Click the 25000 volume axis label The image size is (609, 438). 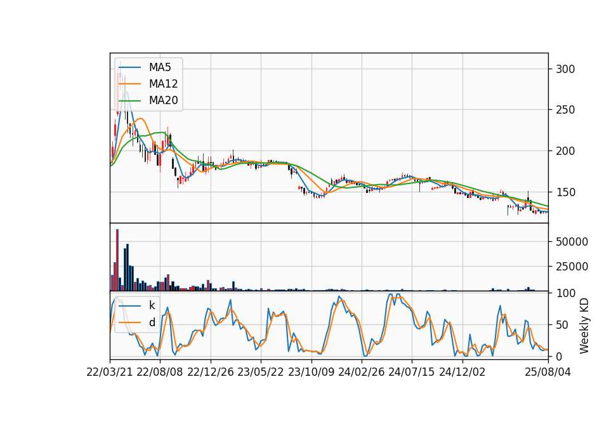point(572,267)
